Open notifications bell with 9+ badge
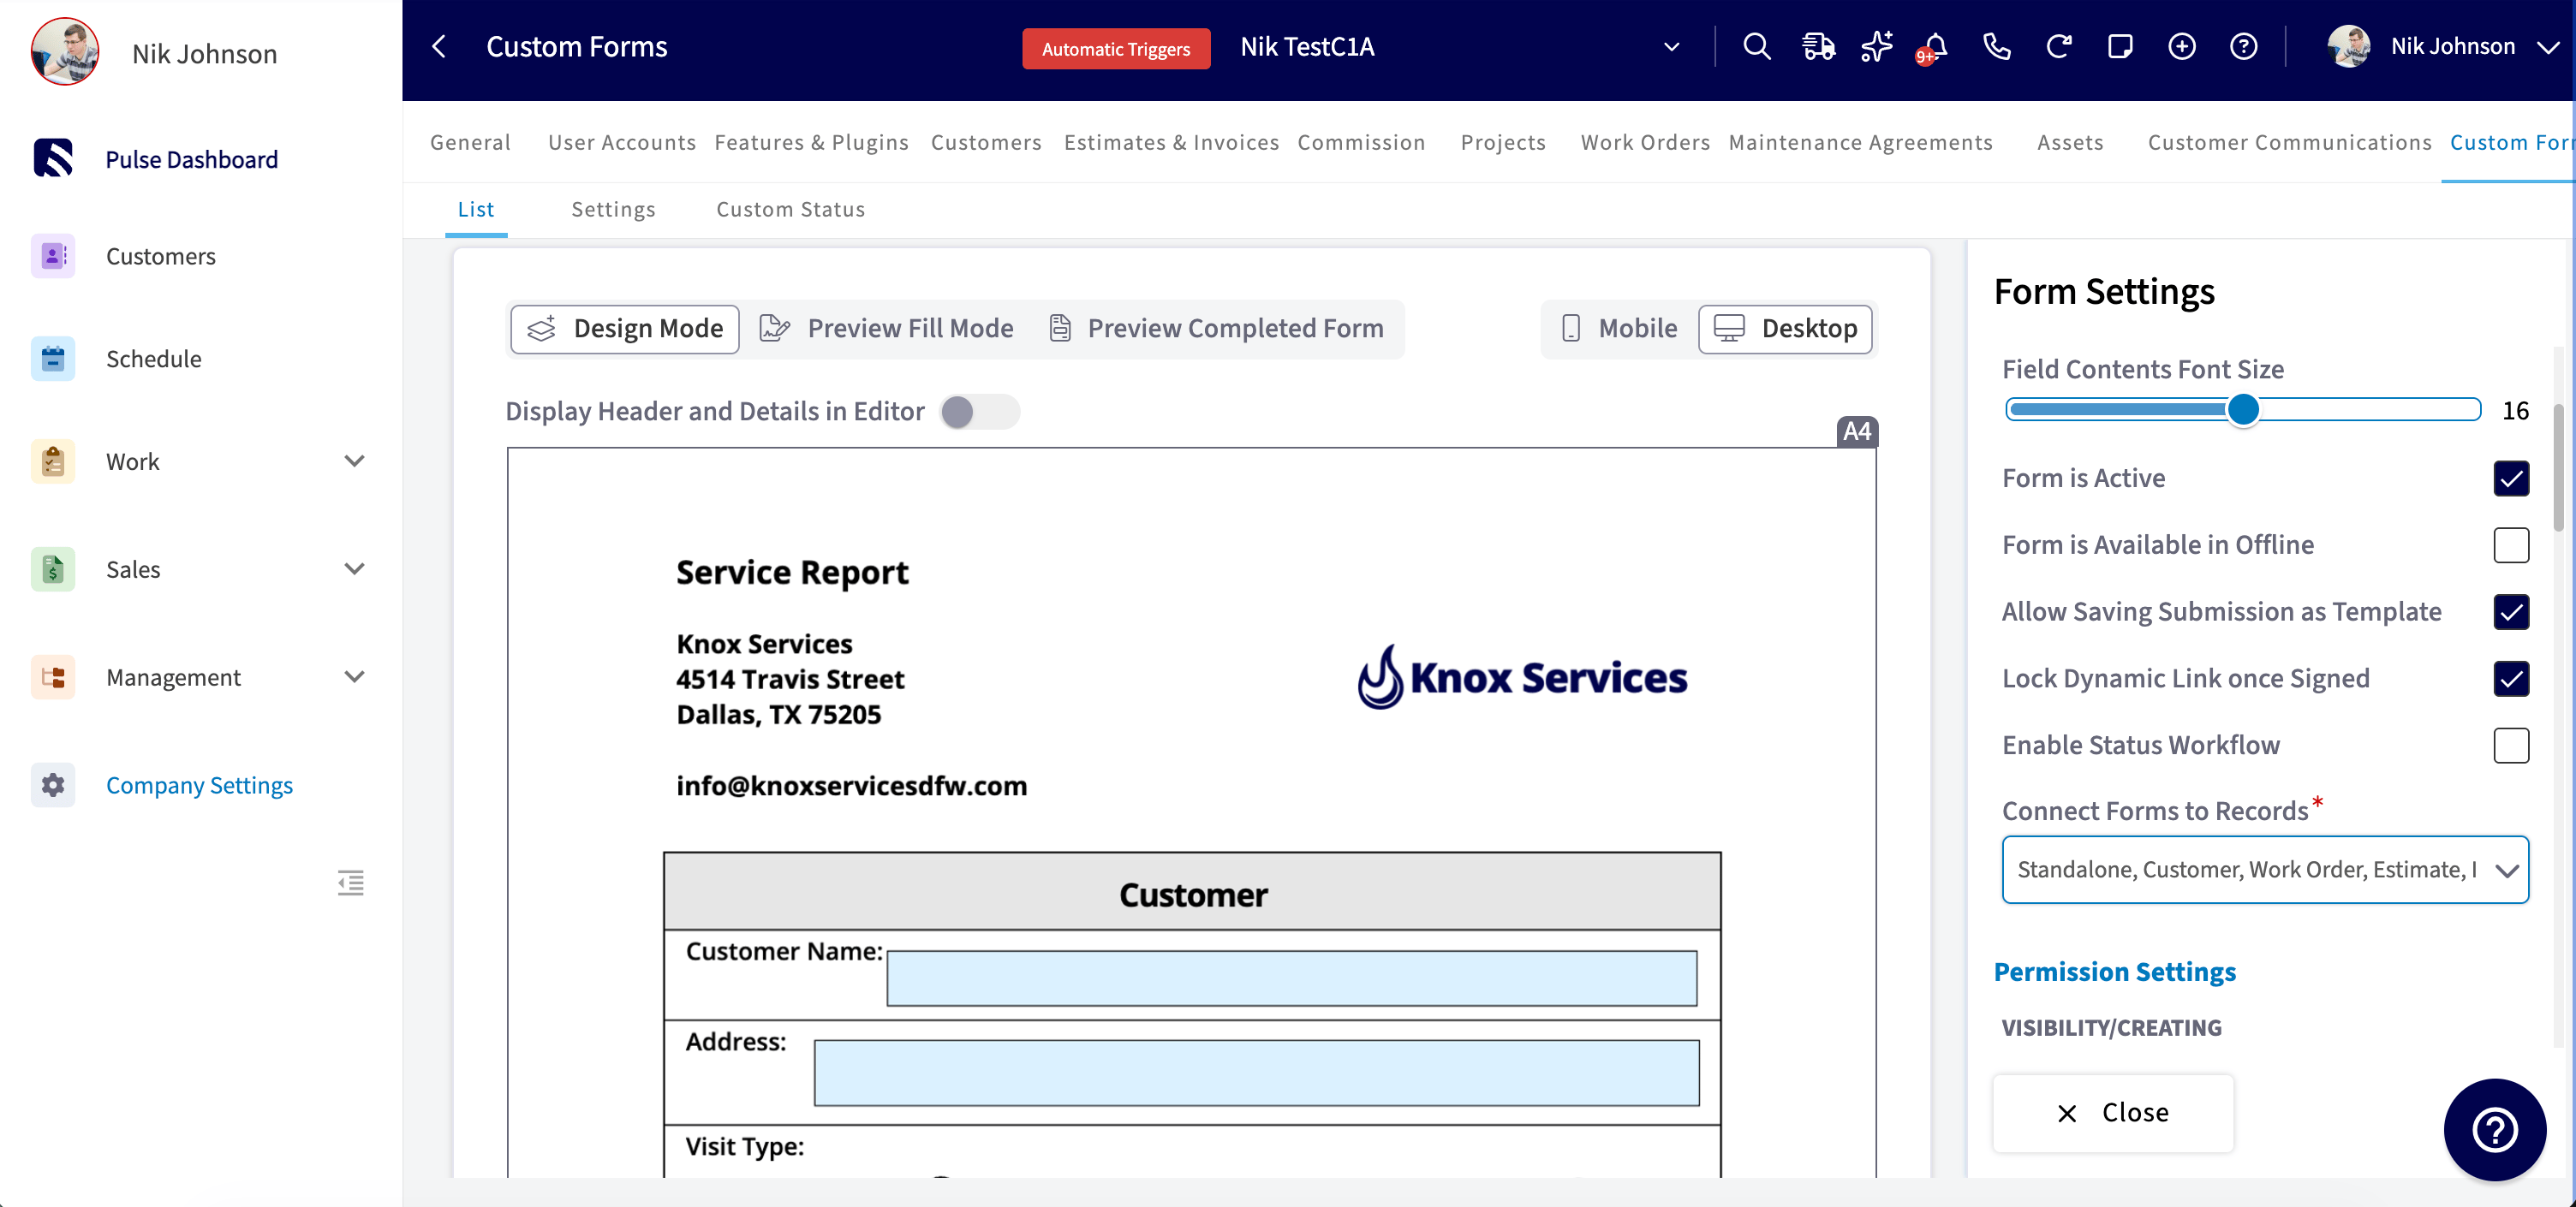Viewport: 2576px width, 1207px height. tap(1934, 47)
